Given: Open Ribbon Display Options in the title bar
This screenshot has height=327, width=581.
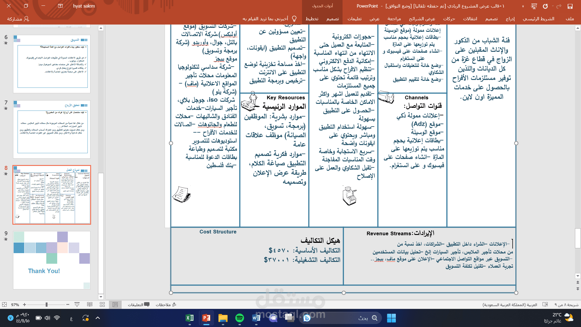Looking at the screenshot, I should (x=60, y=6).
